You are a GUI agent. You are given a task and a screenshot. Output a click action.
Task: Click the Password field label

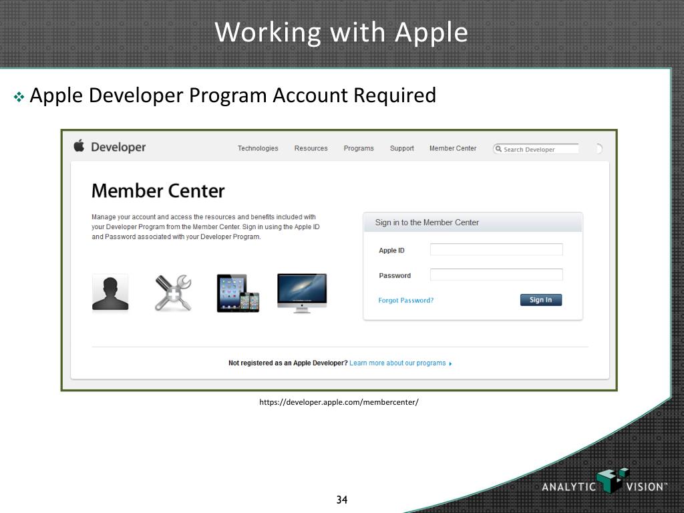pyautogui.click(x=395, y=276)
